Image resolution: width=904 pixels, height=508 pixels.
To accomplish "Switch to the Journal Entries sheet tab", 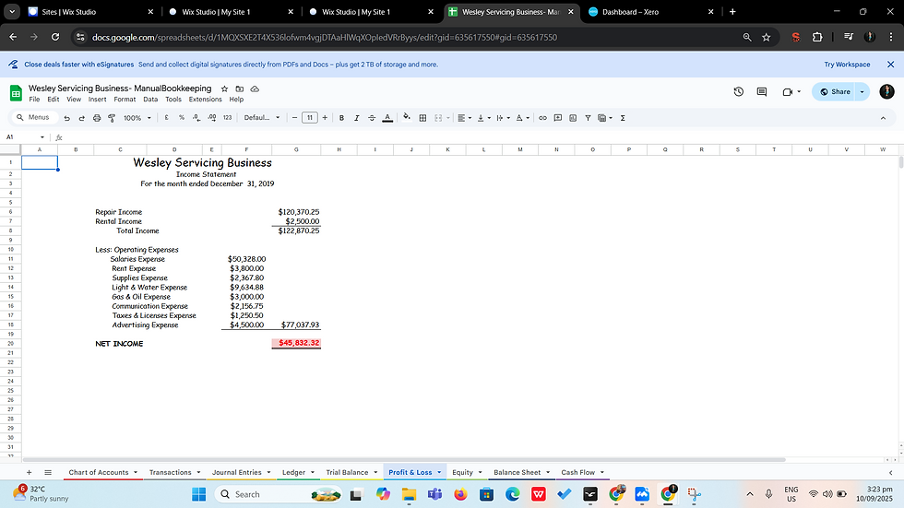I will click(x=236, y=472).
